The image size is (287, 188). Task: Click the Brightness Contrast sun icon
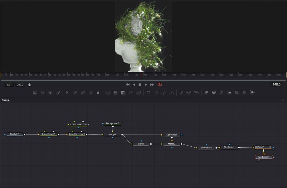pos(91,93)
